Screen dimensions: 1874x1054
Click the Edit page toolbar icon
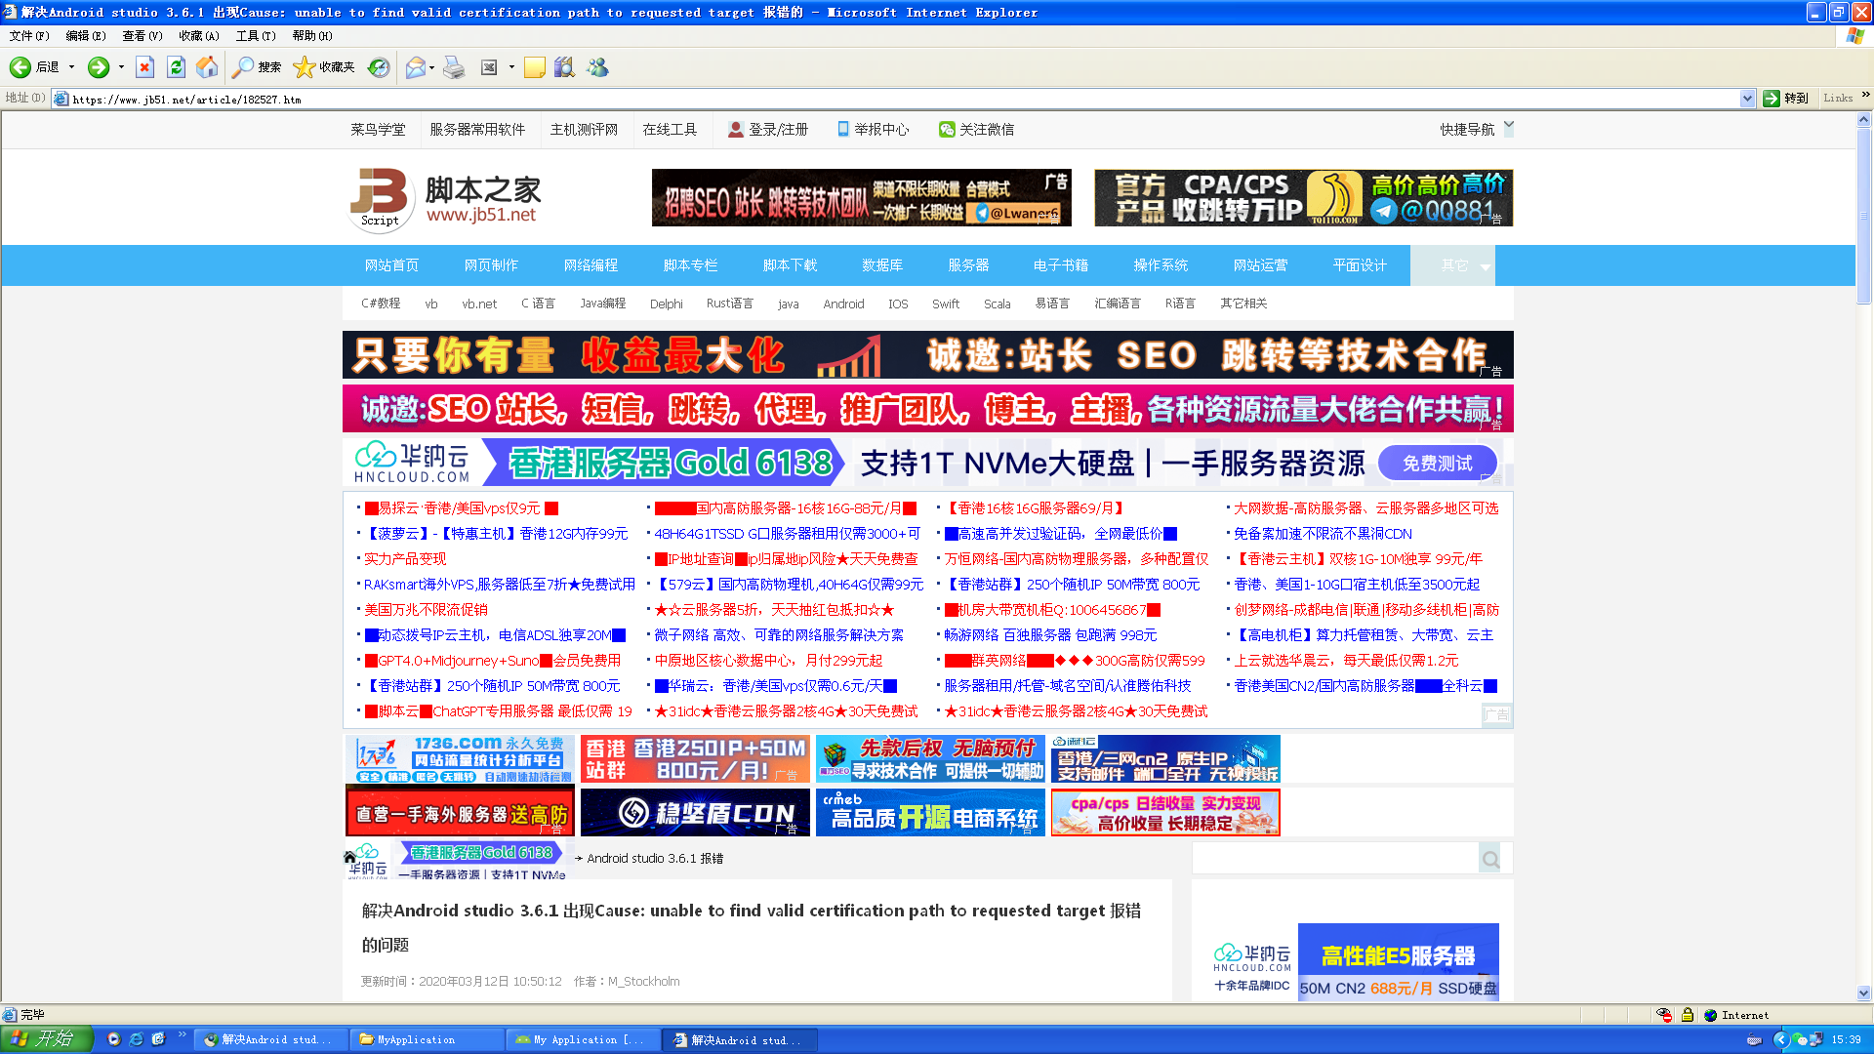click(x=489, y=67)
